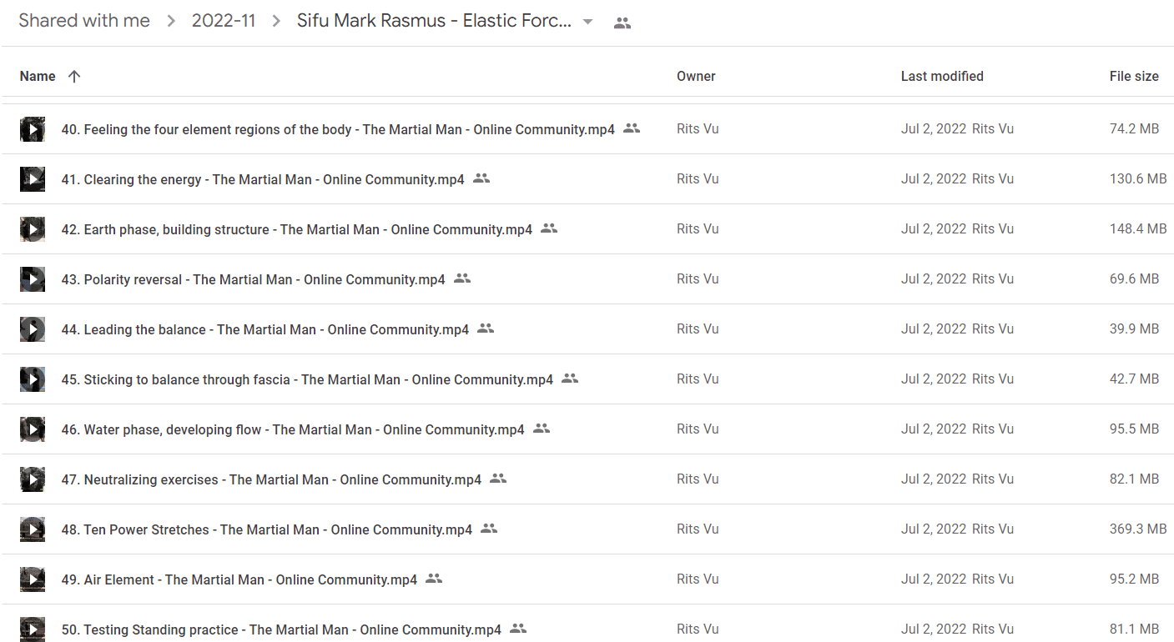Click the Name column header
The height and width of the screenshot is (642, 1174).
(38, 76)
